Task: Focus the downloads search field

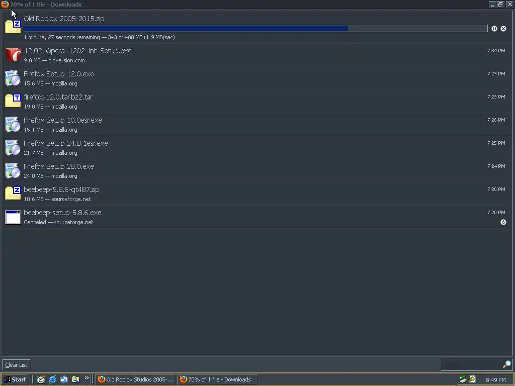Action: click(472, 364)
